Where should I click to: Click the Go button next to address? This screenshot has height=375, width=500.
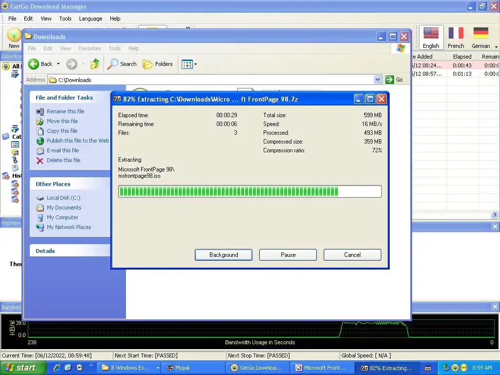click(394, 80)
